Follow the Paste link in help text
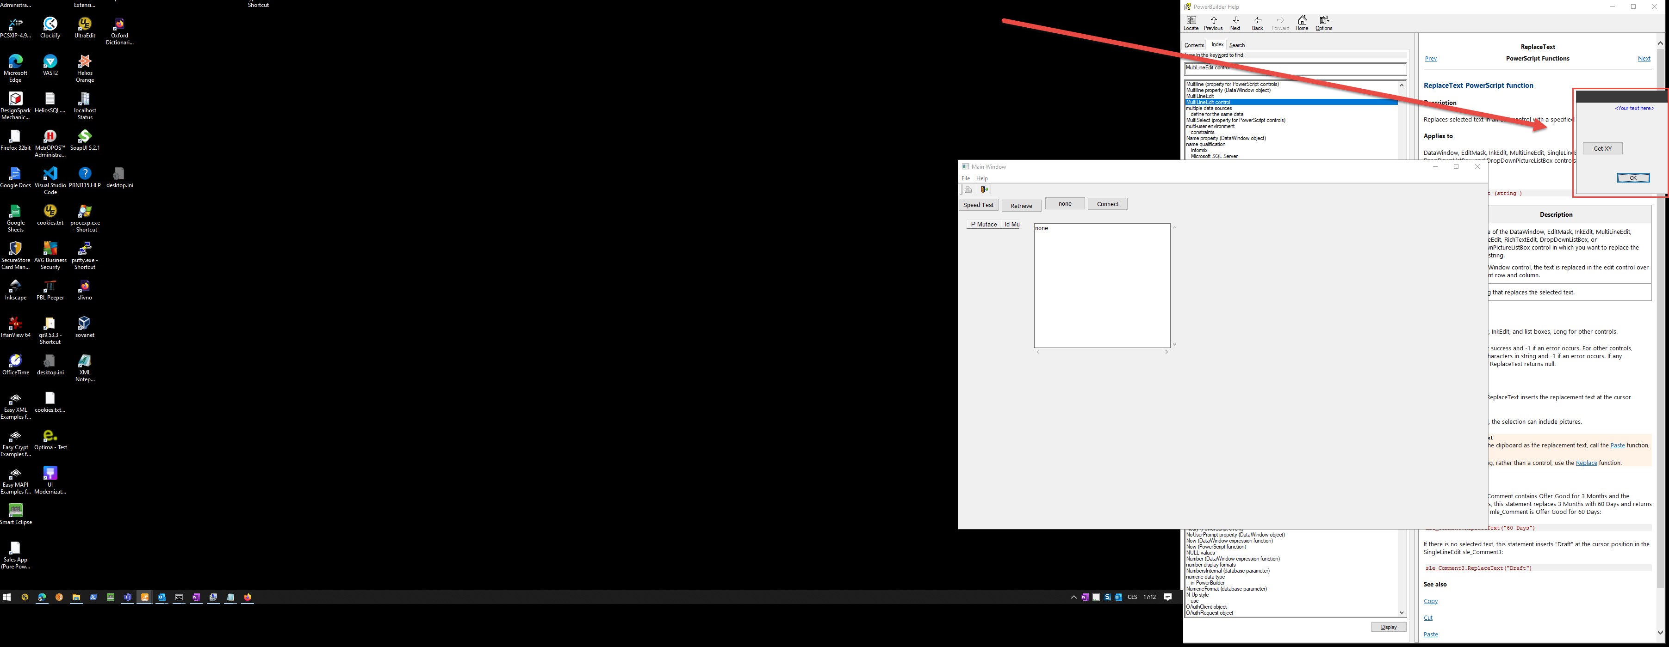The image size is (1669, 647). point(1617,445)
